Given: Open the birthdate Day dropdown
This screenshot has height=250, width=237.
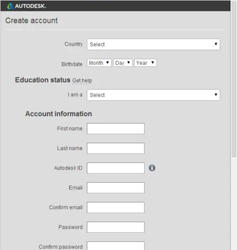Looking at the screenshot, I should 123,63.
